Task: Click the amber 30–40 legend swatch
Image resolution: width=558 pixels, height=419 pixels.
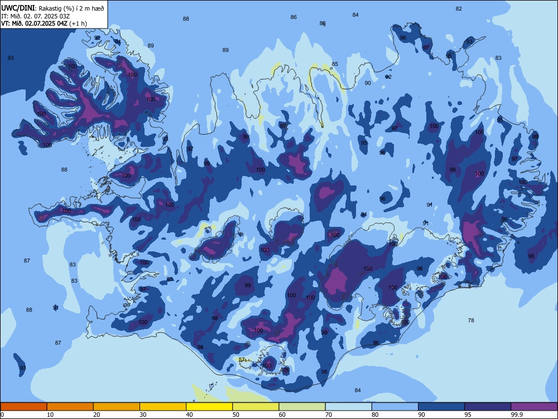Action: pos(163,407)
